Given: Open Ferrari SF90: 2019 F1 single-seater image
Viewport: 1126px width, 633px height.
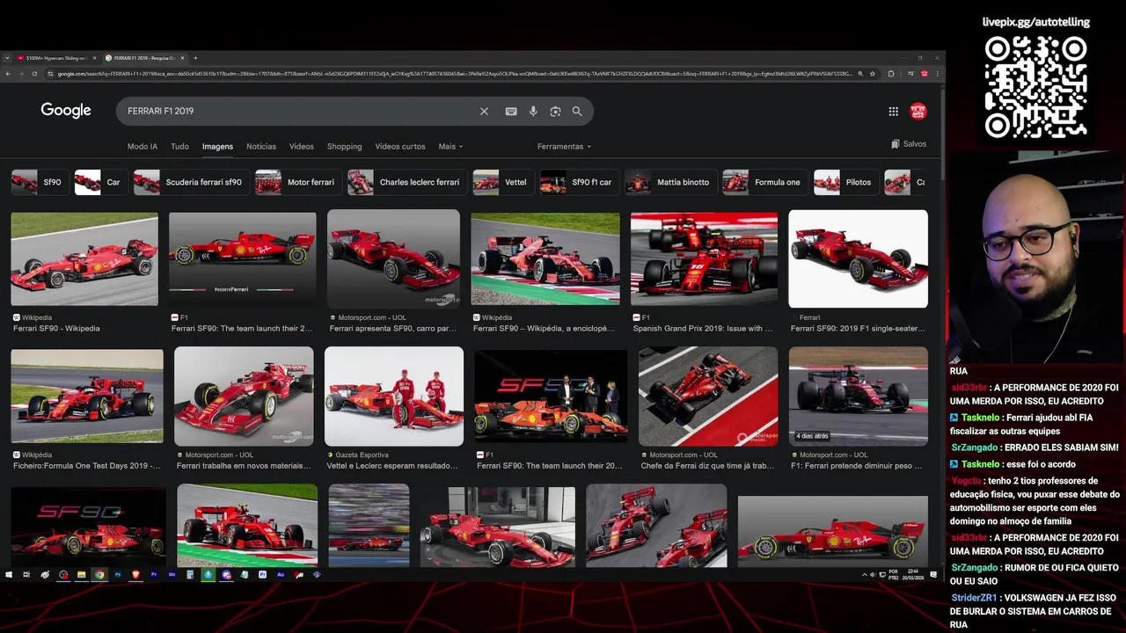Looking at the screenshot, I should 858,258.
